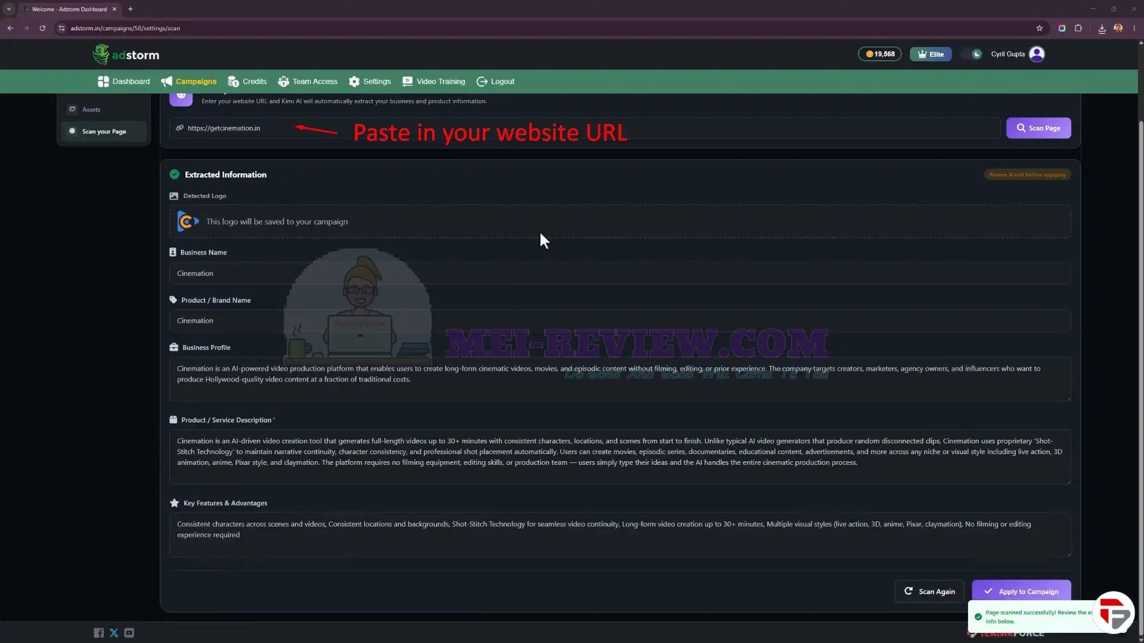
Task: Open a new browser tab
Action: 131,9
